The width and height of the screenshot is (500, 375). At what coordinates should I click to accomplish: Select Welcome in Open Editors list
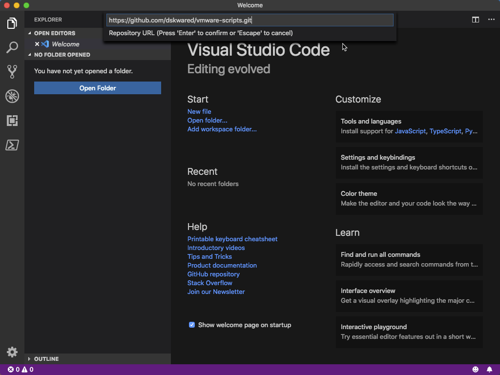pos(65,44)
